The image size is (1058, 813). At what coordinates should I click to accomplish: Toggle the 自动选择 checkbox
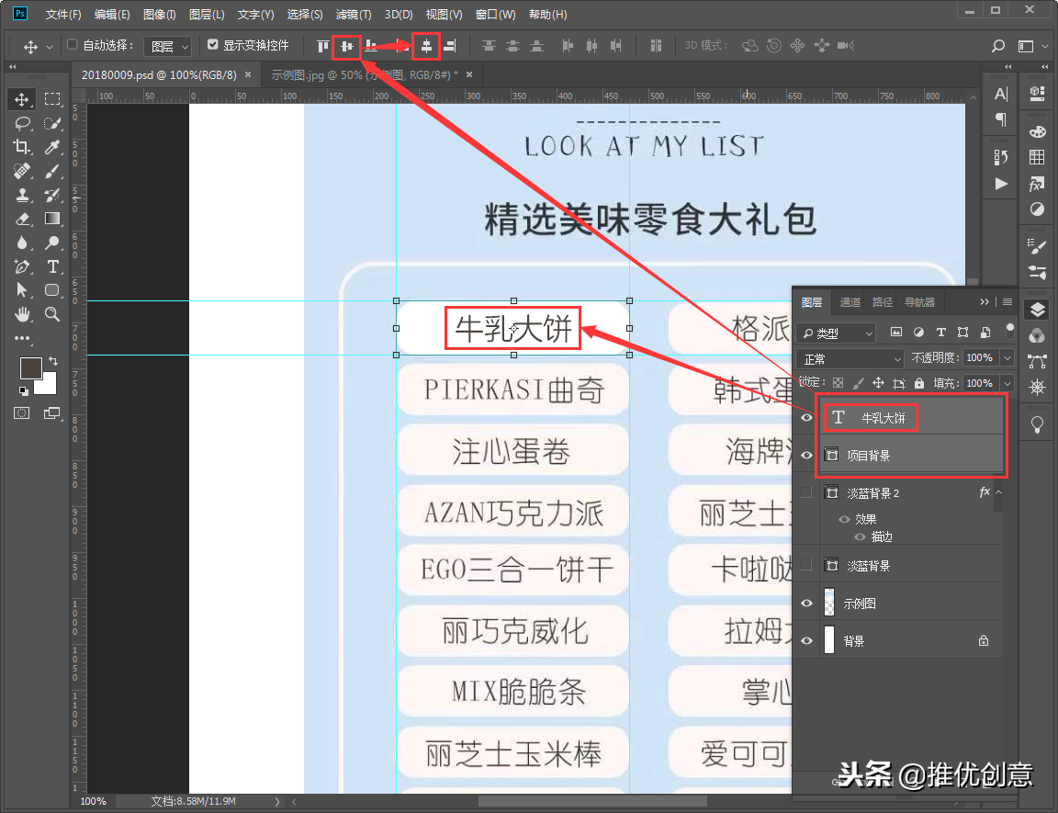click(73, 44)
